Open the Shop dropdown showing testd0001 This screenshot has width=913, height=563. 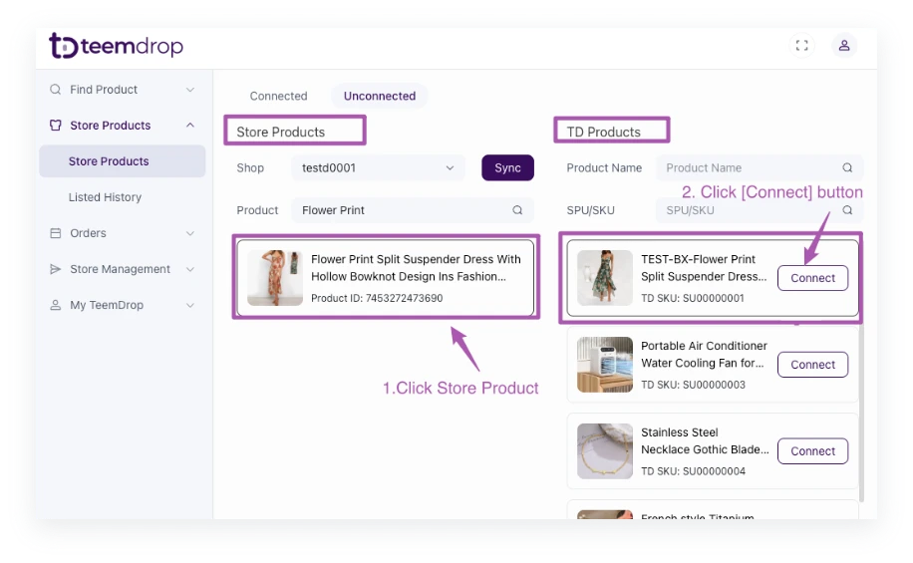(x=378, y=168)
